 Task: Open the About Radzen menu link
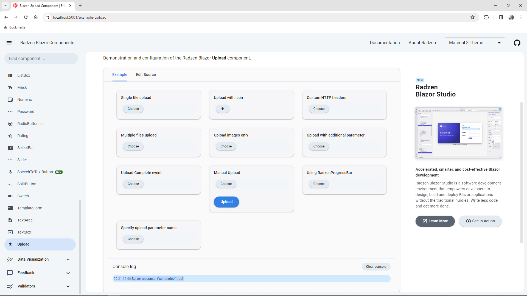click(x=422, y=43)
